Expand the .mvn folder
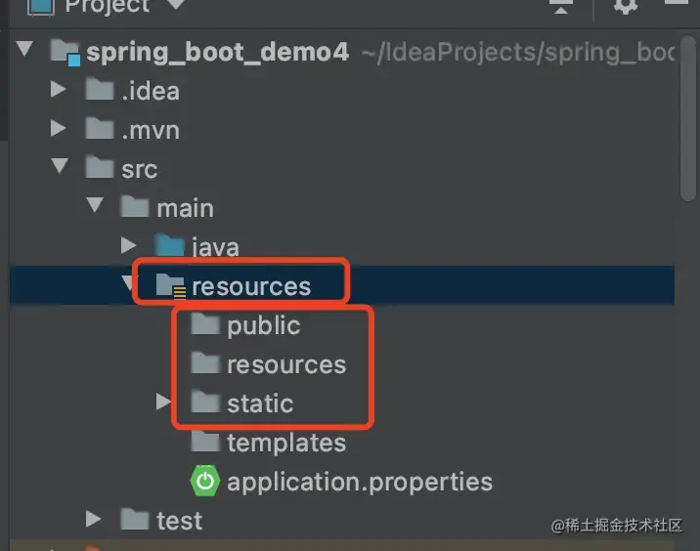 (x=58, y=129)
